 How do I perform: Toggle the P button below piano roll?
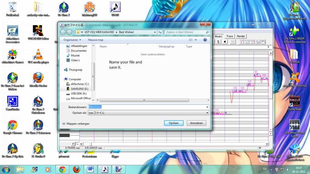[x=73, y=144]
